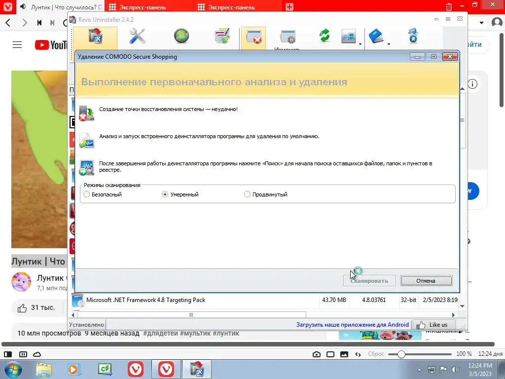Viewport: 505px width, 379px height.
Task: Expand the View icon dropdown arrow
Action: (360, 44)
